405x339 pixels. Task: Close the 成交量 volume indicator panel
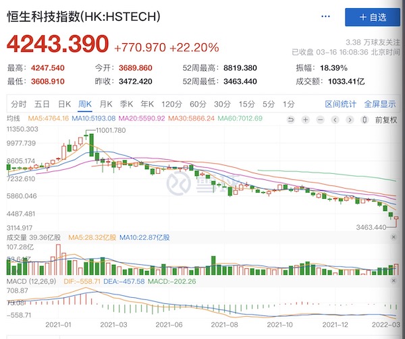394,237
